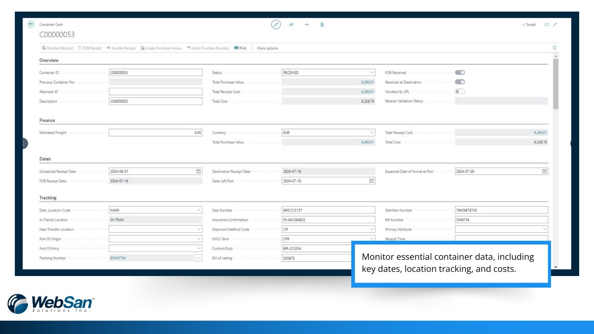Click Destination Receipt Date value 2024-07-16
Viewport: 594px width, 334px height.
click(292, 171)
